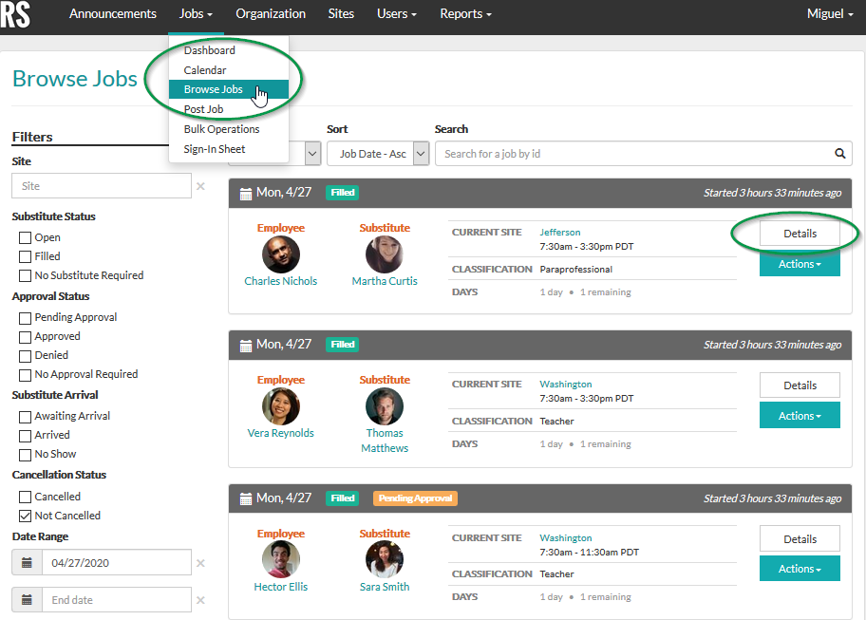Open Sara Smith substitute link
The height and width of the screenshot is (620, 866).
tap(385, 587)
